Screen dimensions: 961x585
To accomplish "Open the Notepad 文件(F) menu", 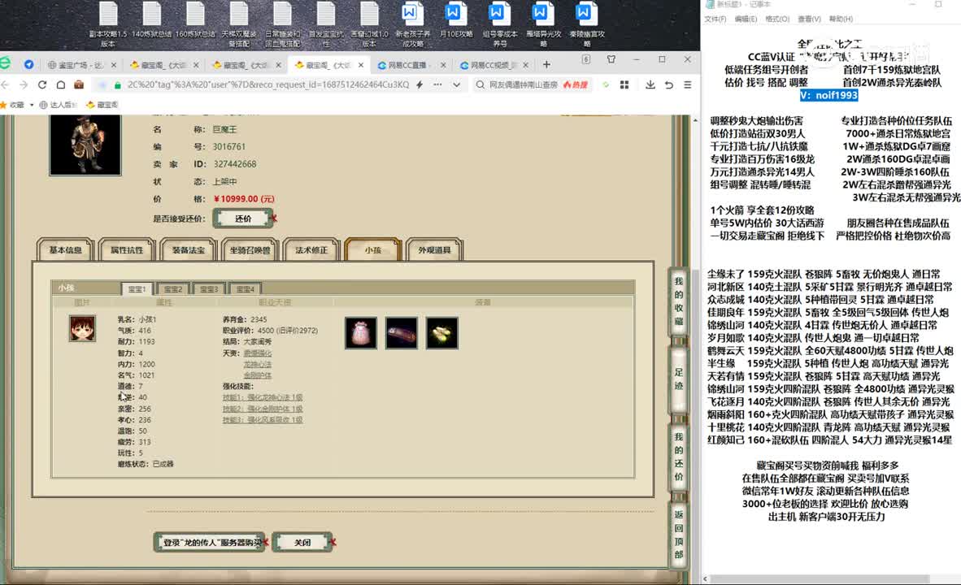I will coord(715,19).
